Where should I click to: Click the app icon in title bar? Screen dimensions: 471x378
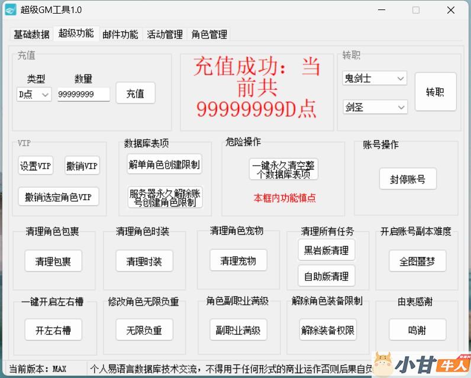point(11,10)
